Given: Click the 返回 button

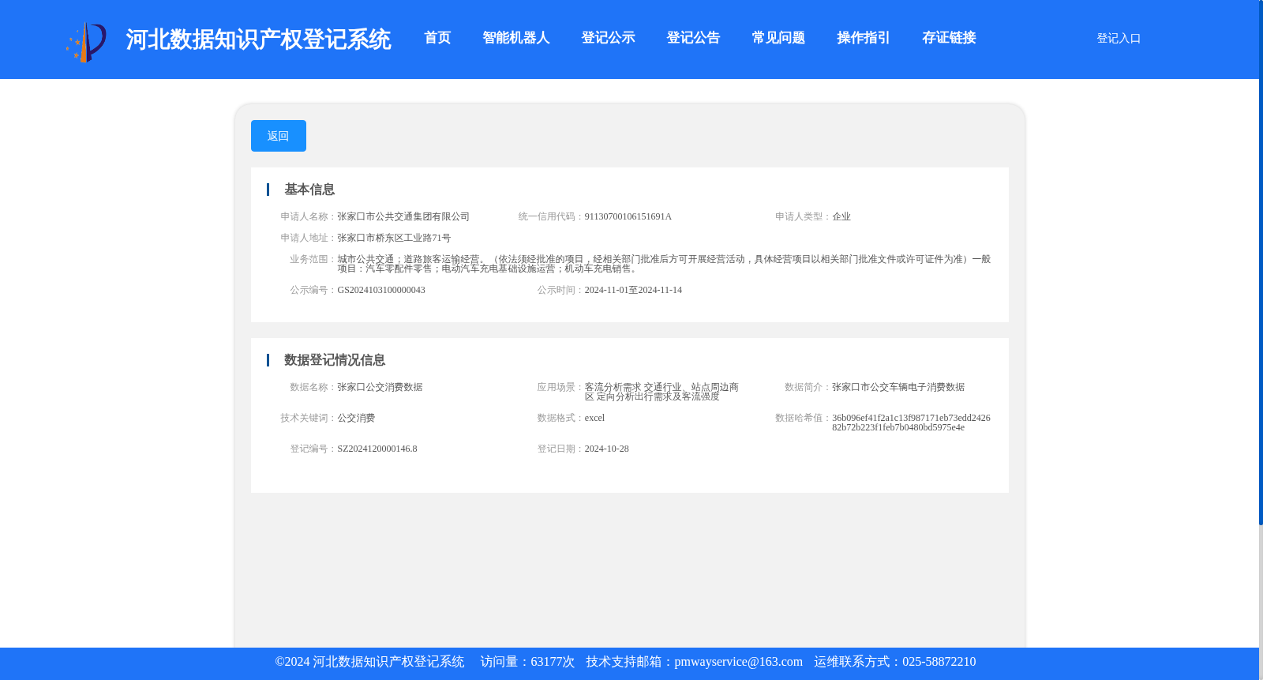Looking at the screenshot, I should [279, 136].
